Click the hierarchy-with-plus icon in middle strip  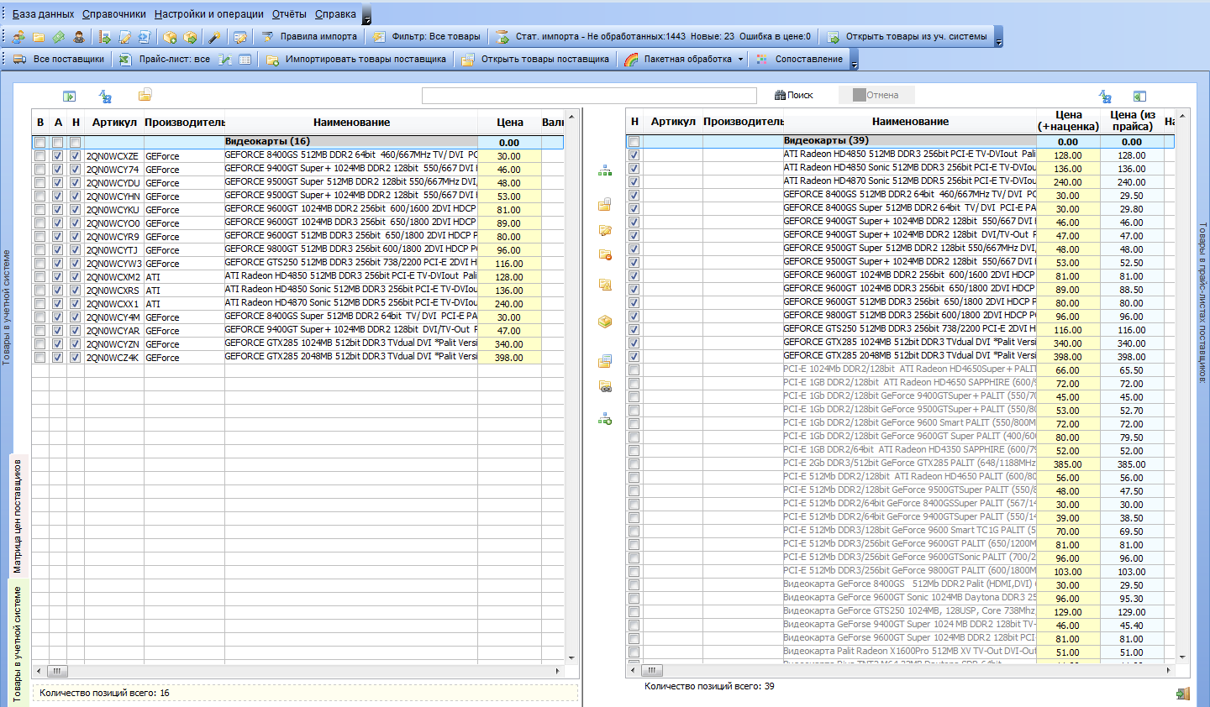[x=605, y=418]
